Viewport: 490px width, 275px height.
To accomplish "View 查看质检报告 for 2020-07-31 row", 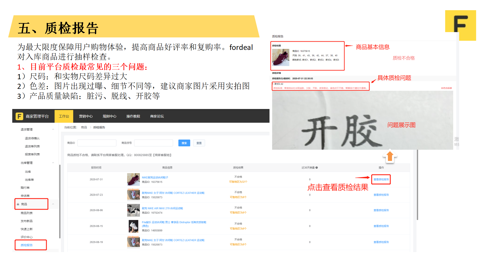I will click(x=381, y=180).
